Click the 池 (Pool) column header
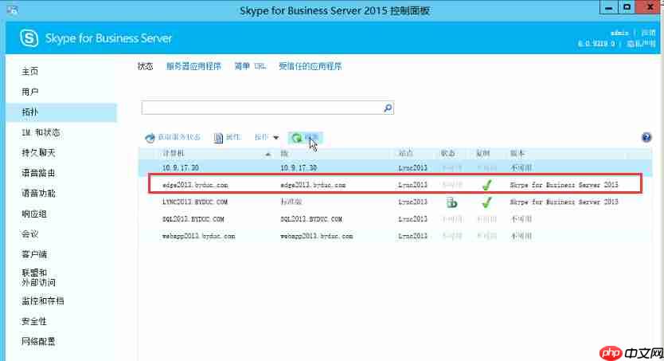 [284, 153]
